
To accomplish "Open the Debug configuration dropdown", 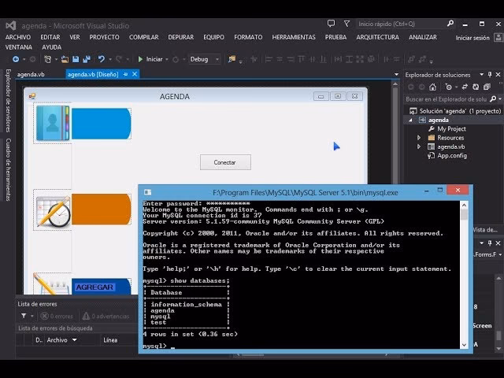I will click(x=217, y=60).
